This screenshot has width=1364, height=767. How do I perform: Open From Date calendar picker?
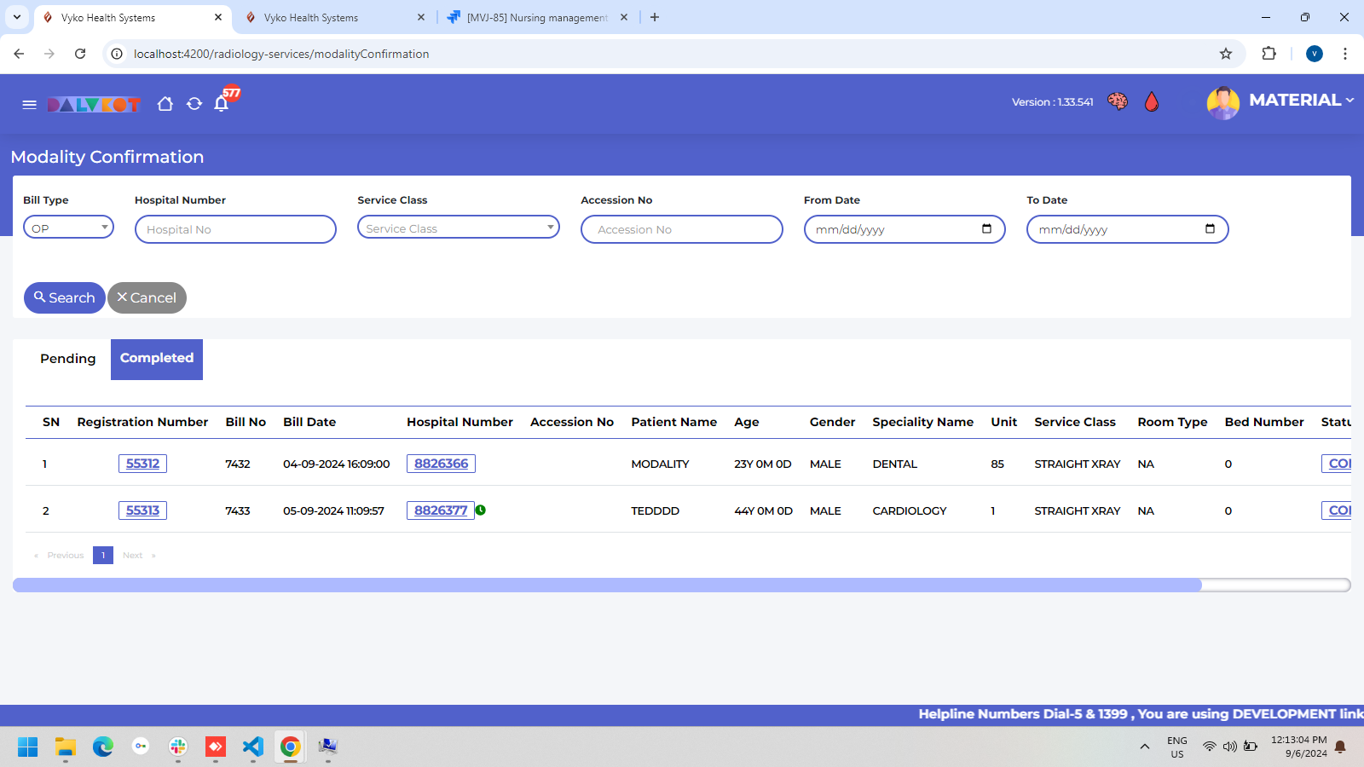coord(986,228)
